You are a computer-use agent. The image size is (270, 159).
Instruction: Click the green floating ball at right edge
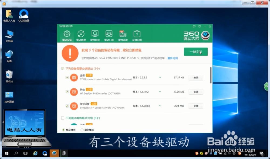tap(266, 86)
